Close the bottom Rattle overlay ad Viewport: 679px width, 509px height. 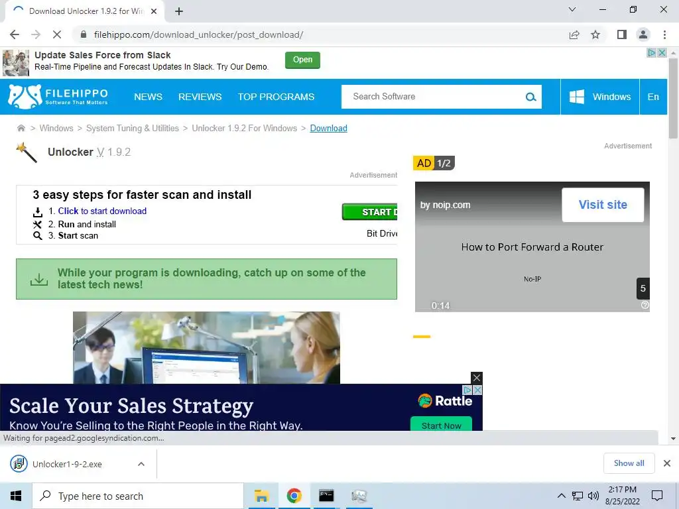coord(476,377)
